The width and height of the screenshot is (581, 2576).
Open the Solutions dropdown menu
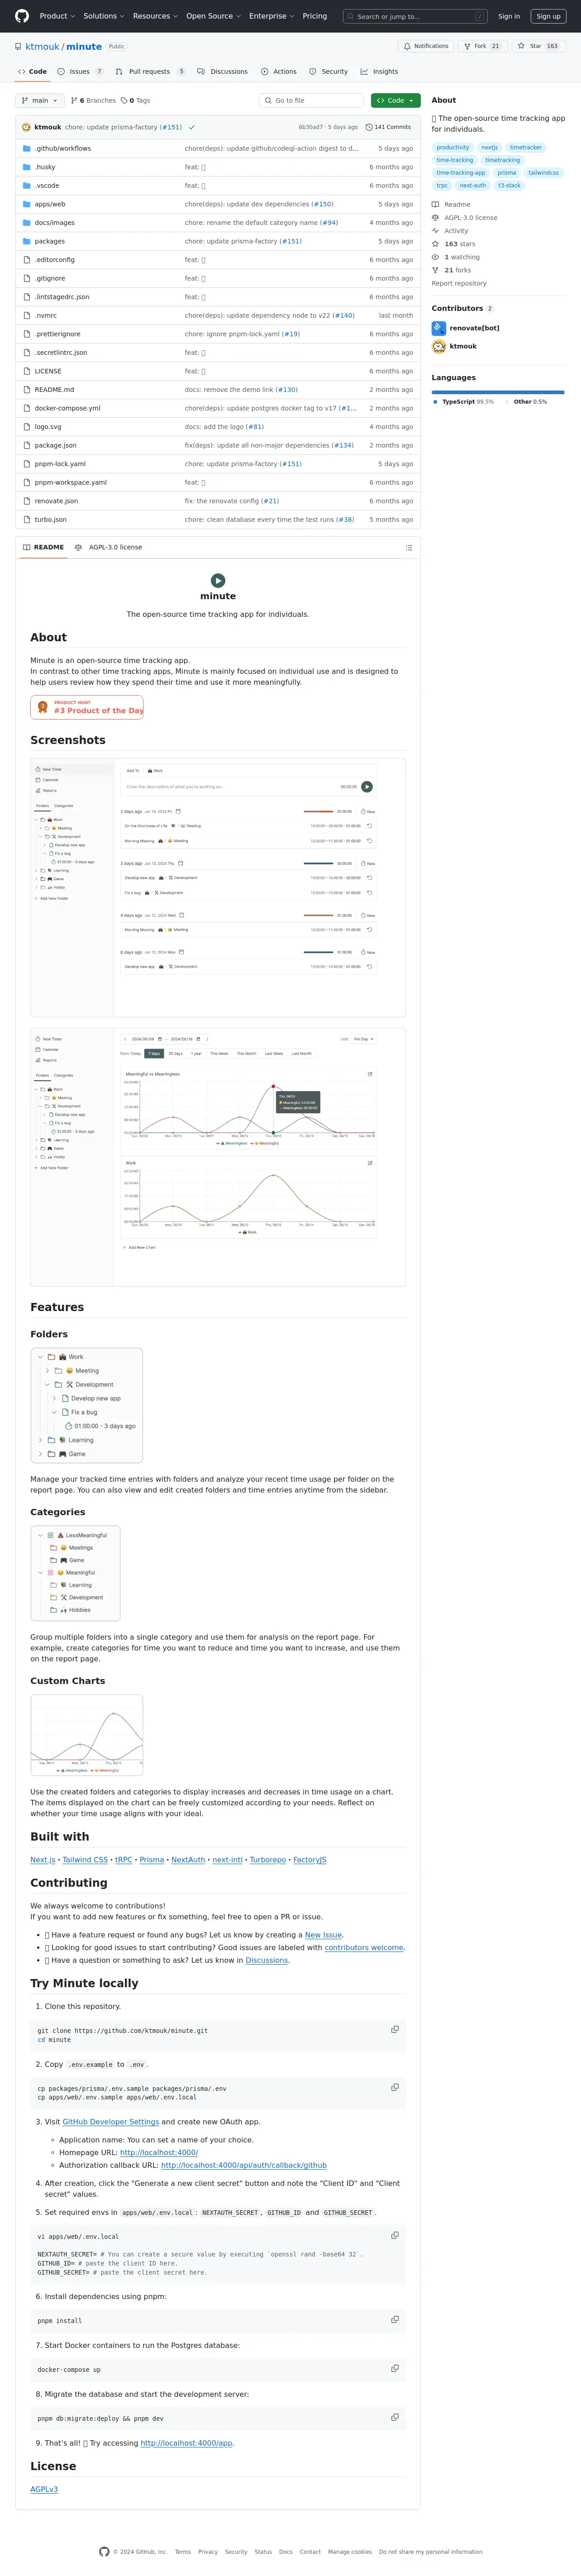pos(104,16)
